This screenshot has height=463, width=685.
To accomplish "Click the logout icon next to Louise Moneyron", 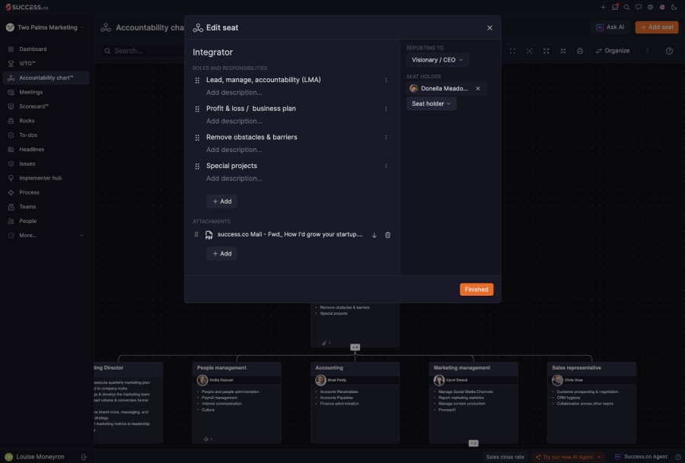I will (x=84, y=457).
